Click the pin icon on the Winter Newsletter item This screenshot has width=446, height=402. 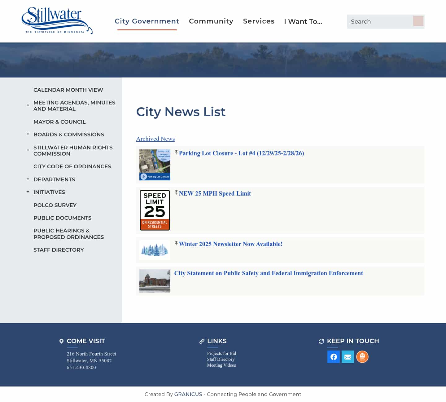coord(176,243)
